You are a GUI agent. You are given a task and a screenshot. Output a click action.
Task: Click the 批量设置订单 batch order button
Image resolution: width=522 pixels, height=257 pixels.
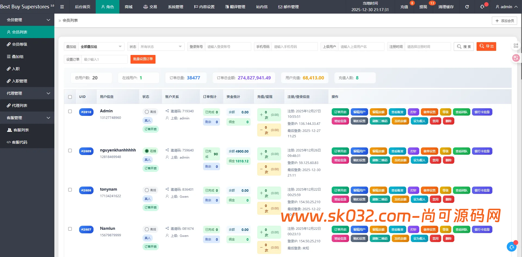[x=143, y=59]
